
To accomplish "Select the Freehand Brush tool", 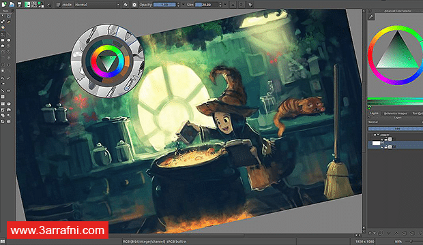I will [3, 34].
